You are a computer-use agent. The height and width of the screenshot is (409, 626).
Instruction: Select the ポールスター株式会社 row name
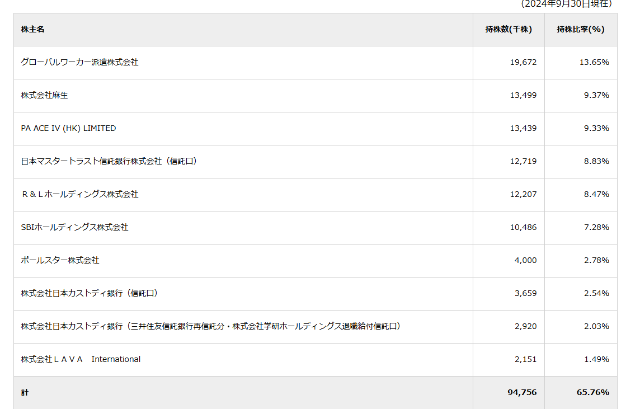60,260
